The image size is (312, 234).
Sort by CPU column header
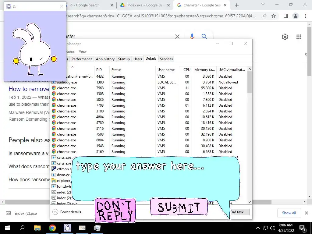(x=186, y=70)
